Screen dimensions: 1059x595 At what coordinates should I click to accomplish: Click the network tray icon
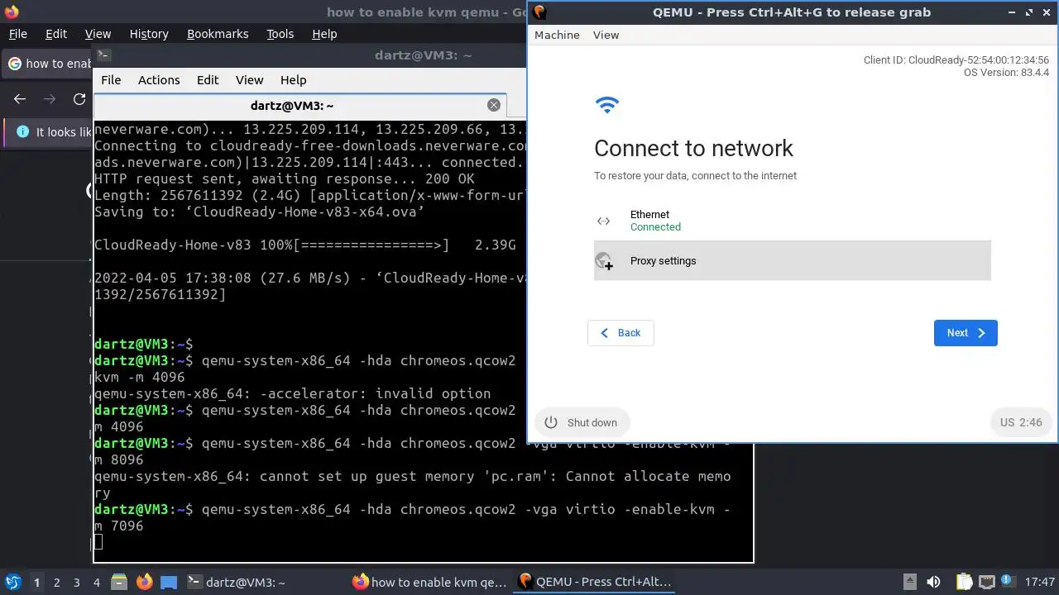pos(986,582)
